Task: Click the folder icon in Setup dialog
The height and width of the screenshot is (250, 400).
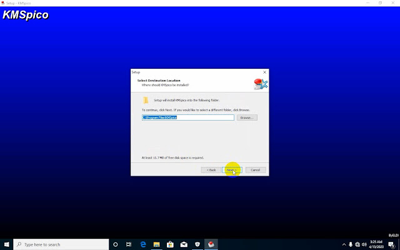Action: [x=146, y=100]
